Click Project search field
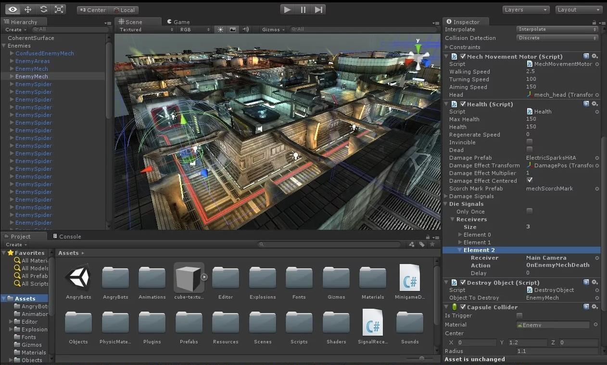Viewport: 607px width, 365px height. pyautogui.click(x=329, y=244)
